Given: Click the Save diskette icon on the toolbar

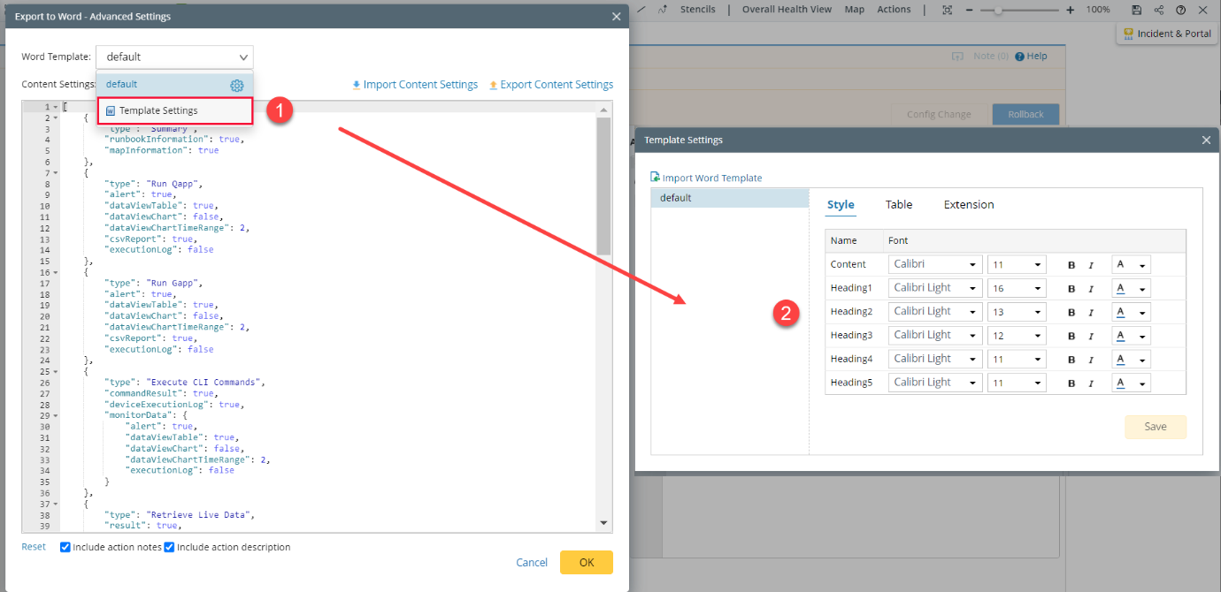Looking at the screenshot, I should [x=1136, y=10].
